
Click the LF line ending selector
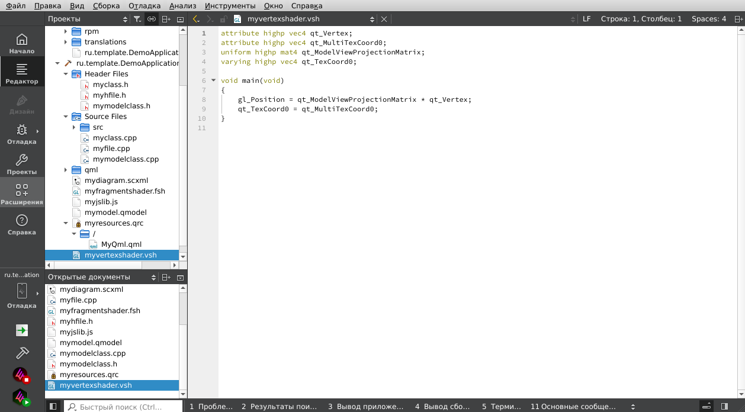[x=586, y=19]
